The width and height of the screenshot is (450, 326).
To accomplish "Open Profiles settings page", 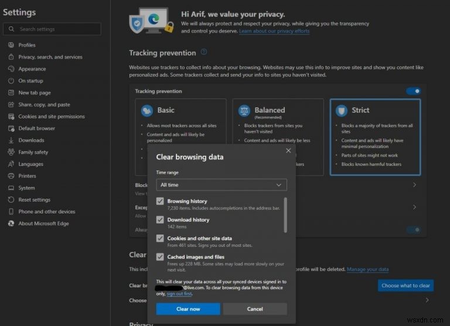I will click(27, 45).
